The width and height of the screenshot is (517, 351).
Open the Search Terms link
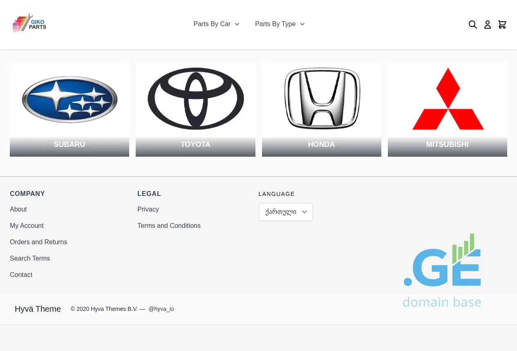30,258
